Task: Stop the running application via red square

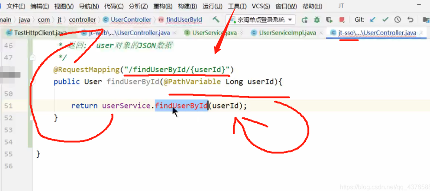Action: (x=342, y=19)
